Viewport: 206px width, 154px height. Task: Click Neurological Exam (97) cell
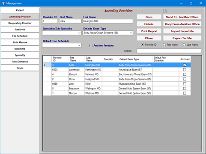135,70
